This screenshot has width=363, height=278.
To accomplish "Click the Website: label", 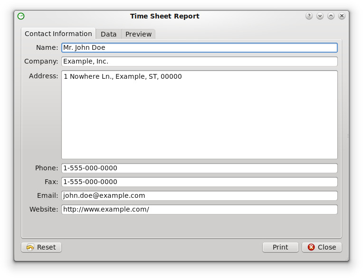I will tap(44, 209).
